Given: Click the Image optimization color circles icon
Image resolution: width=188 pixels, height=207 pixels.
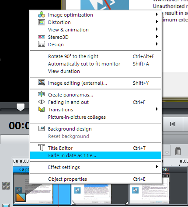Looking at the screenshot, I should pyautogui.click(x=42, y=14).
